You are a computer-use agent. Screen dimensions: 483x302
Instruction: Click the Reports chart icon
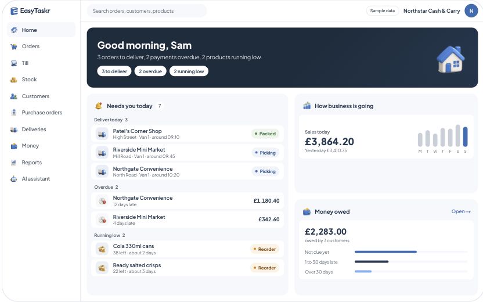tap(14, 163)
